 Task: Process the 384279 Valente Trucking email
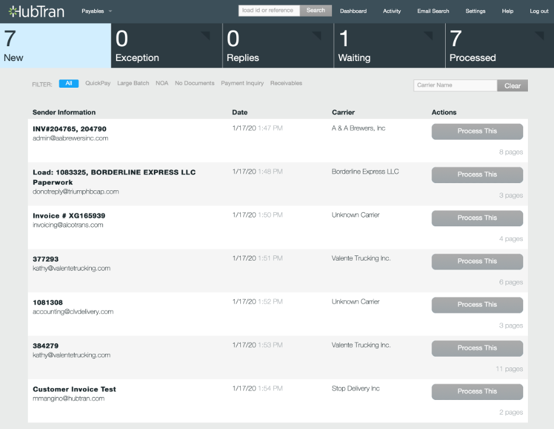477,348
